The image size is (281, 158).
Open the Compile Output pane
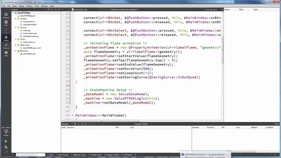[95, 154]
